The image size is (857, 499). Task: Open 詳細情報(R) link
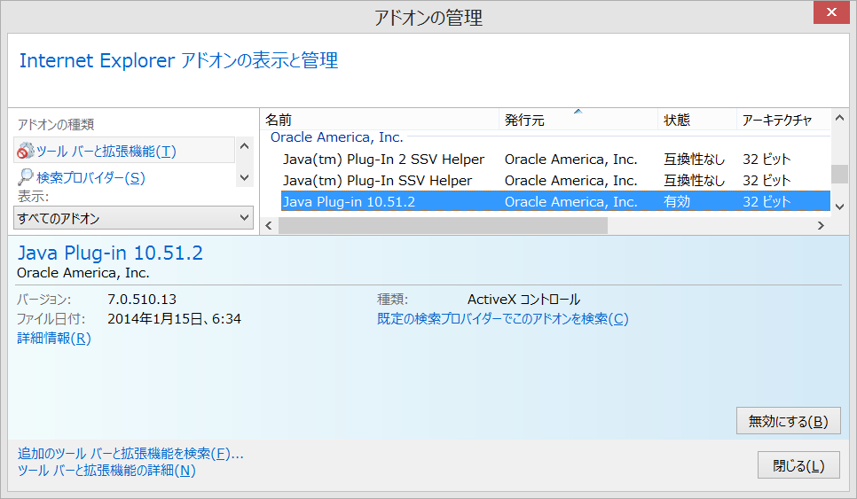click(54, 338)
